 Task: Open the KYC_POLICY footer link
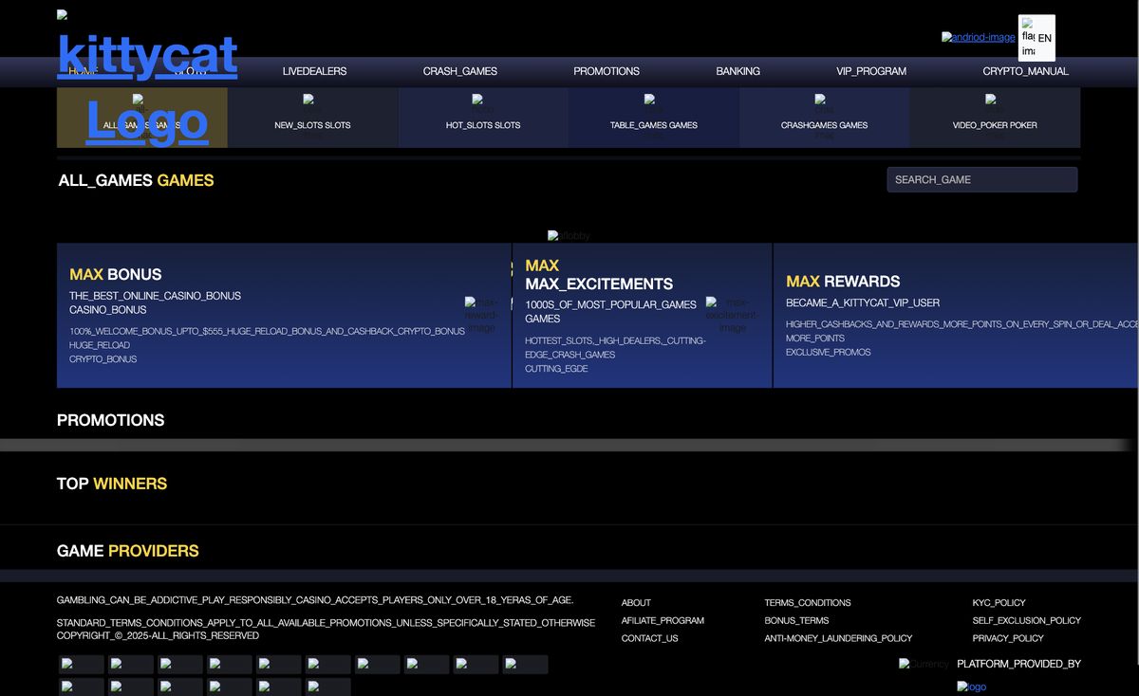(x=999, y=603)
